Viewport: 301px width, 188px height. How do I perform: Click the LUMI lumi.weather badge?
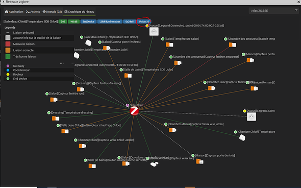pos(110,21)
